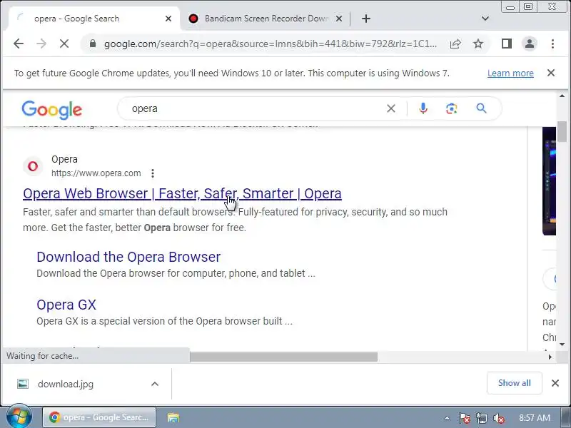Image resolution: width=571 pixels, height=428 pixels.
Task: Click the Opera knowledge panel image
Action: tap(549, 181)
